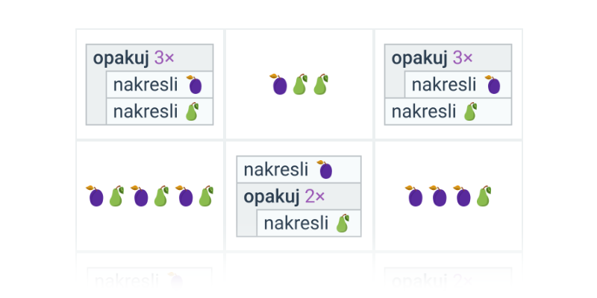This screenshot has height=298, width=597.
Task: Select the pear icon in the top-right code block
Action: [x=470, y=112]
